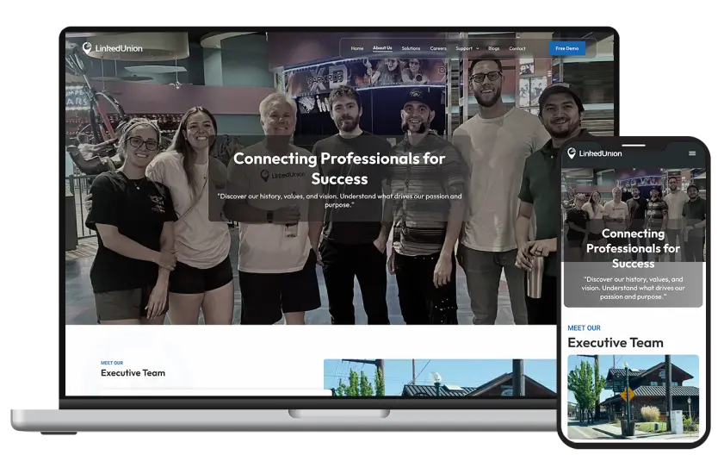
Task: Click the desktop 'MEET OUR' label
Action: pyautogui.click(x=112, y=363)
